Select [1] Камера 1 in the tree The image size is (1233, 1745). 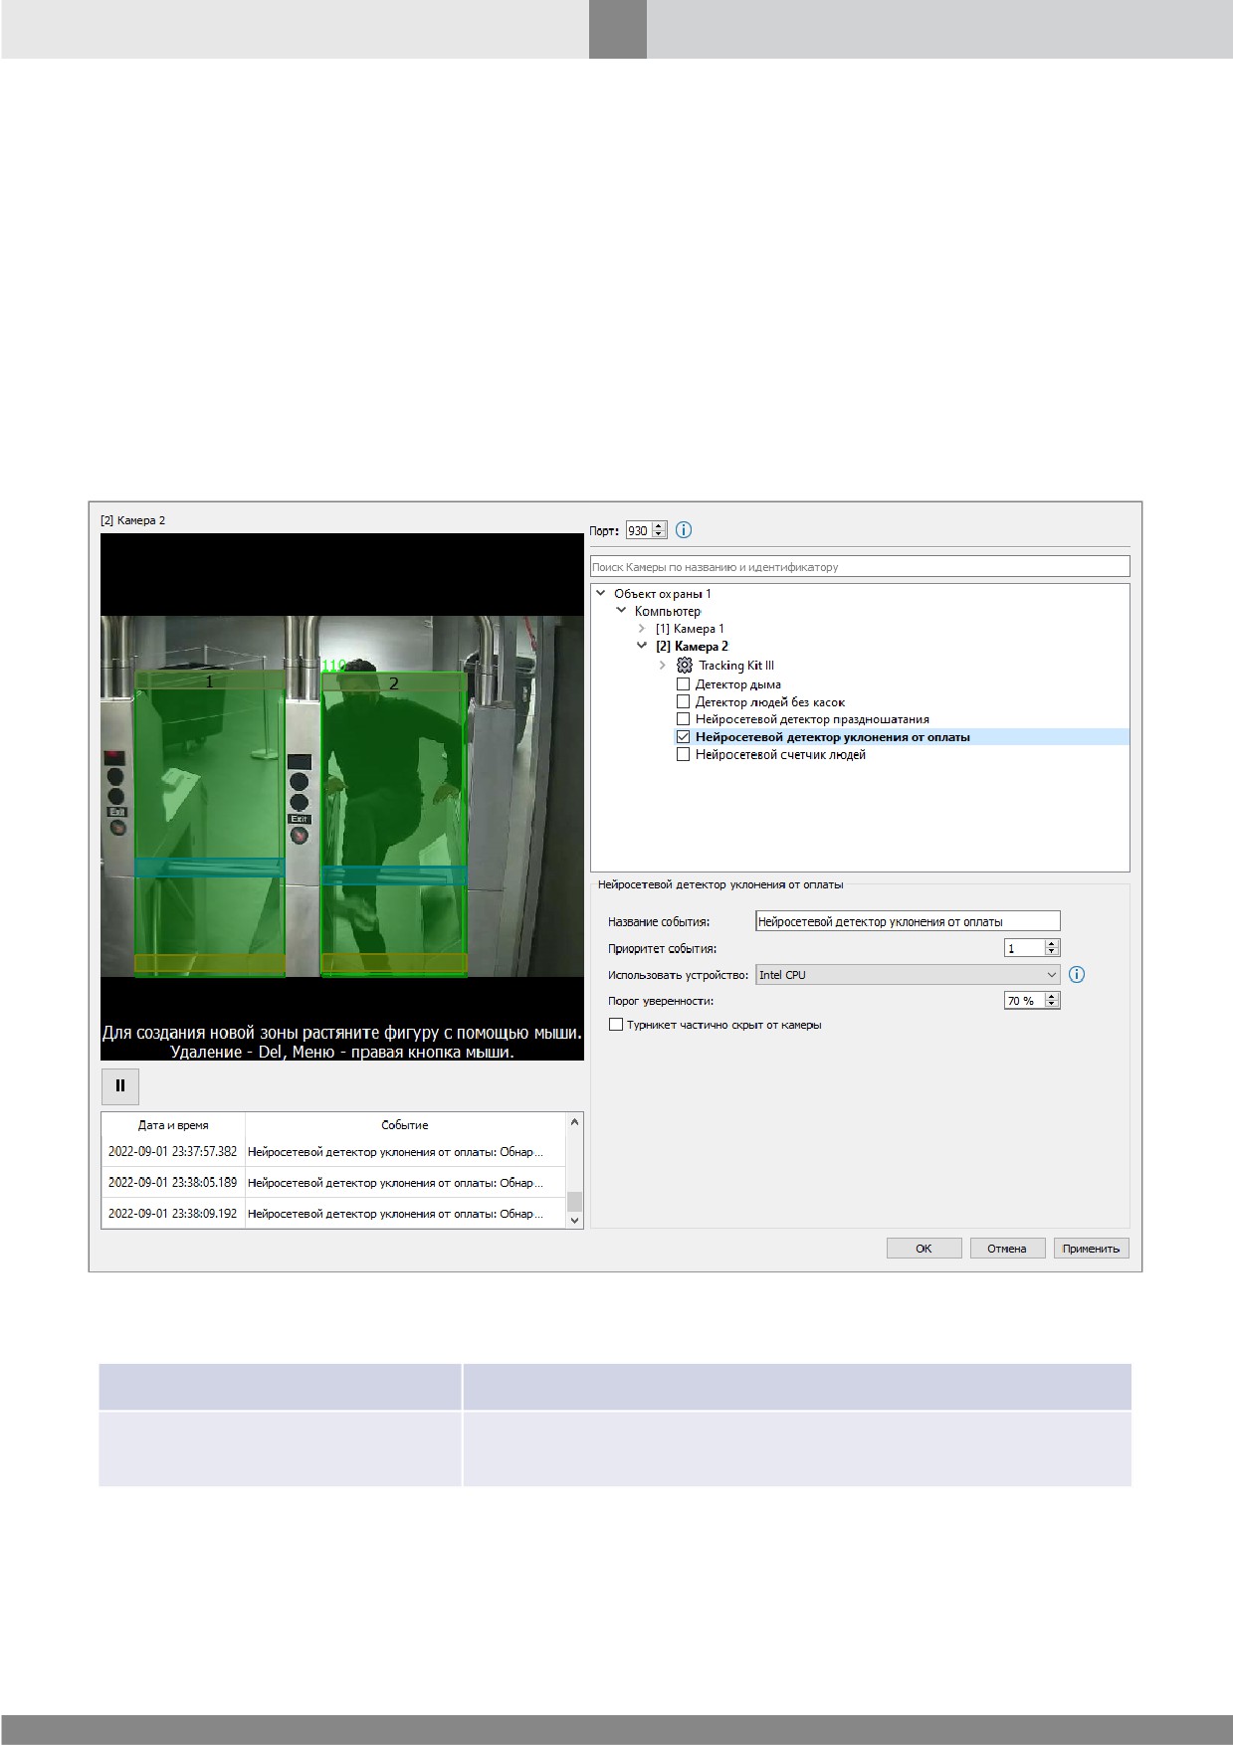pyautogui.click(x=690, y=629)
